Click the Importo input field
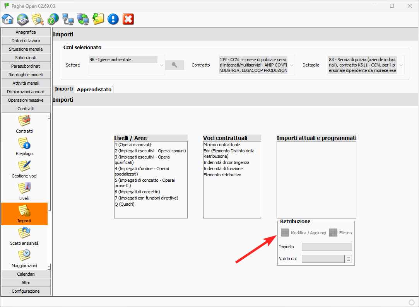 tap(327, 247)
